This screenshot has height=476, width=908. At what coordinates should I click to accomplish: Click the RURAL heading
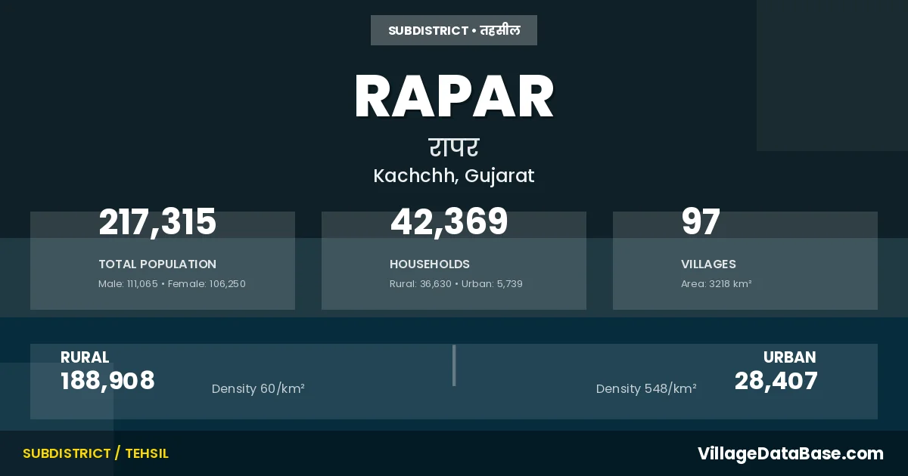(85, 357)
